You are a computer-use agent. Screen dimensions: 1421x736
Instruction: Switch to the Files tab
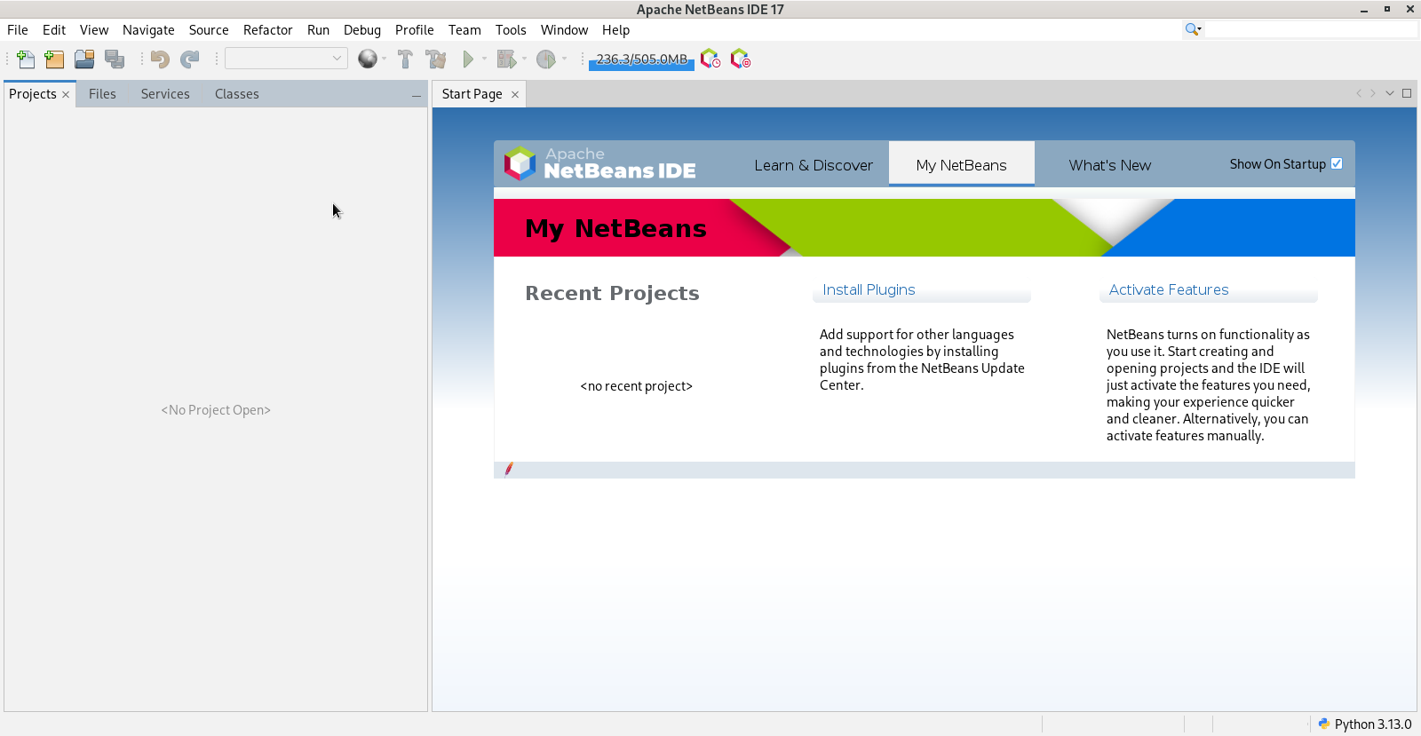point(102,94)
